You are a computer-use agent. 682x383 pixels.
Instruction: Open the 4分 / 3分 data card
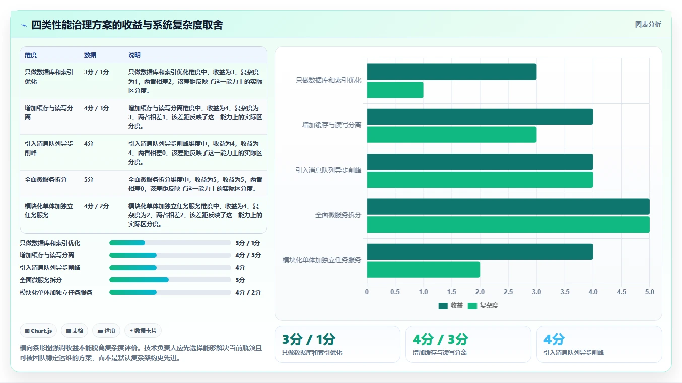[x=468, y=344]
